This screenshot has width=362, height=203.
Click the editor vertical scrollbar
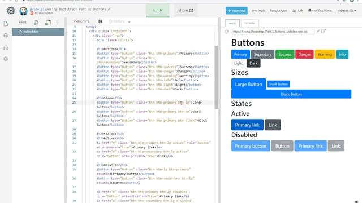216,77
